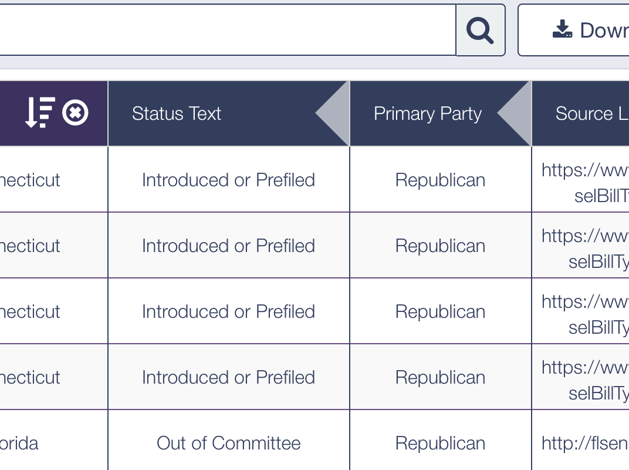
Task: Click the Status Text column header
Action: click(177, 113)
